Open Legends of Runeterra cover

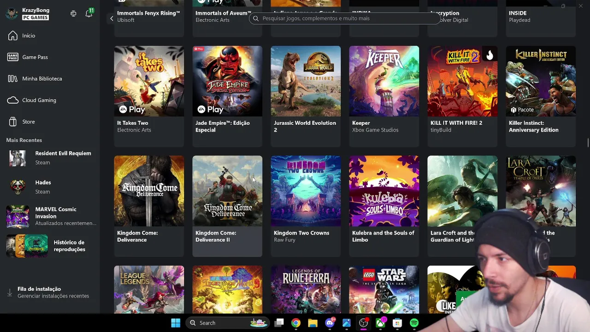pyautogui.click(x=306, y=290)
